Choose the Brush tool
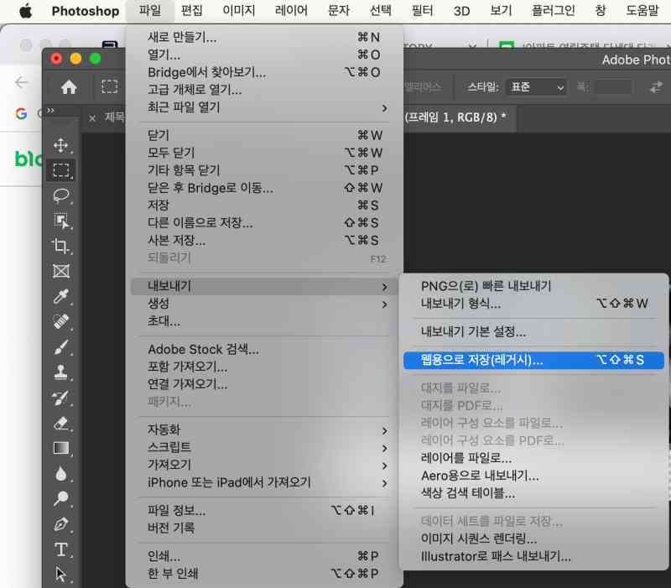The height and width of the screenshot is (588, 671). (60, 346)
